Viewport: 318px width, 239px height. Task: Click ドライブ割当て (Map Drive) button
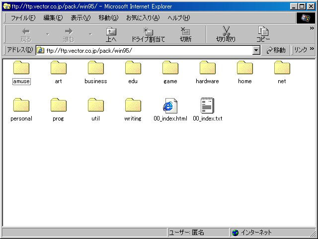coord(148,34)
